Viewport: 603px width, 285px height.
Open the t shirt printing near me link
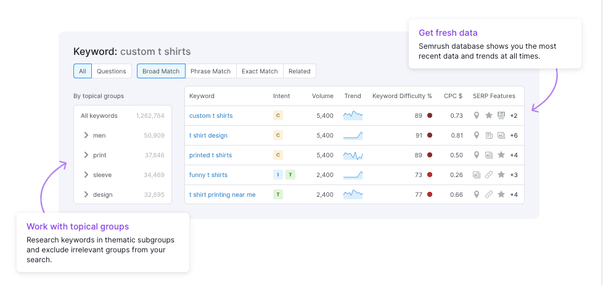click(223, 194)
